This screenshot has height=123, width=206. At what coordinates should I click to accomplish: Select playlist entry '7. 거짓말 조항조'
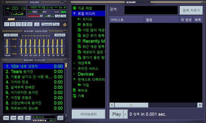[x=34, y=98]
